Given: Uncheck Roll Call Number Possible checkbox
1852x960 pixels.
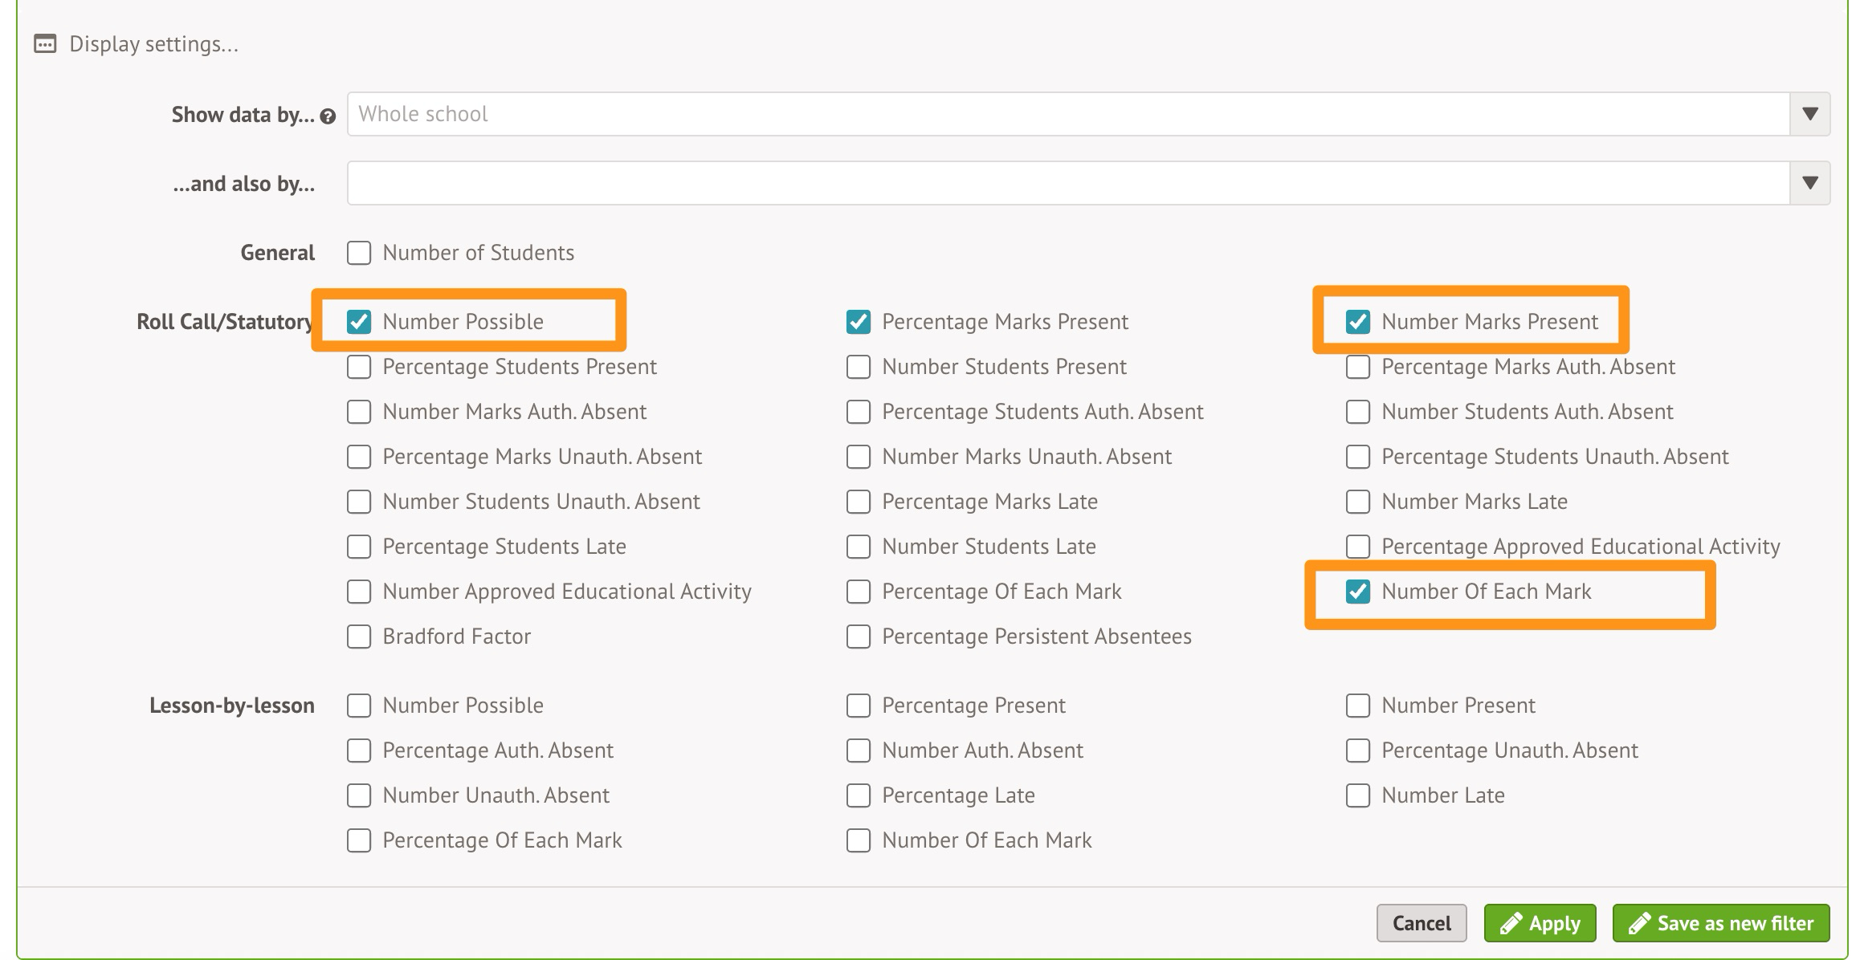Looking at the screenshot, I should 359,322.
